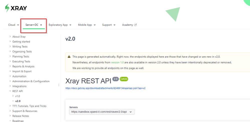Image resolution: width=250 pixels, height=122 pixels.
Task: Expand the Support & Resources tree arrow
Action: click(x=10, y=111)
